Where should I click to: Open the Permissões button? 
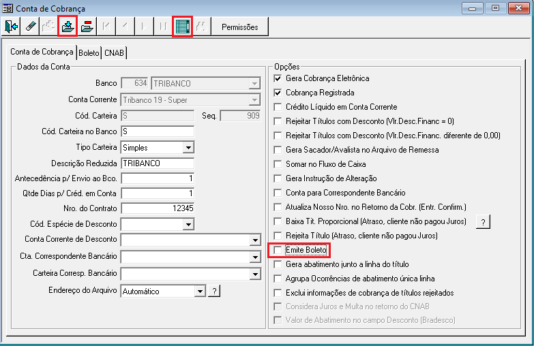coord(240,27)
